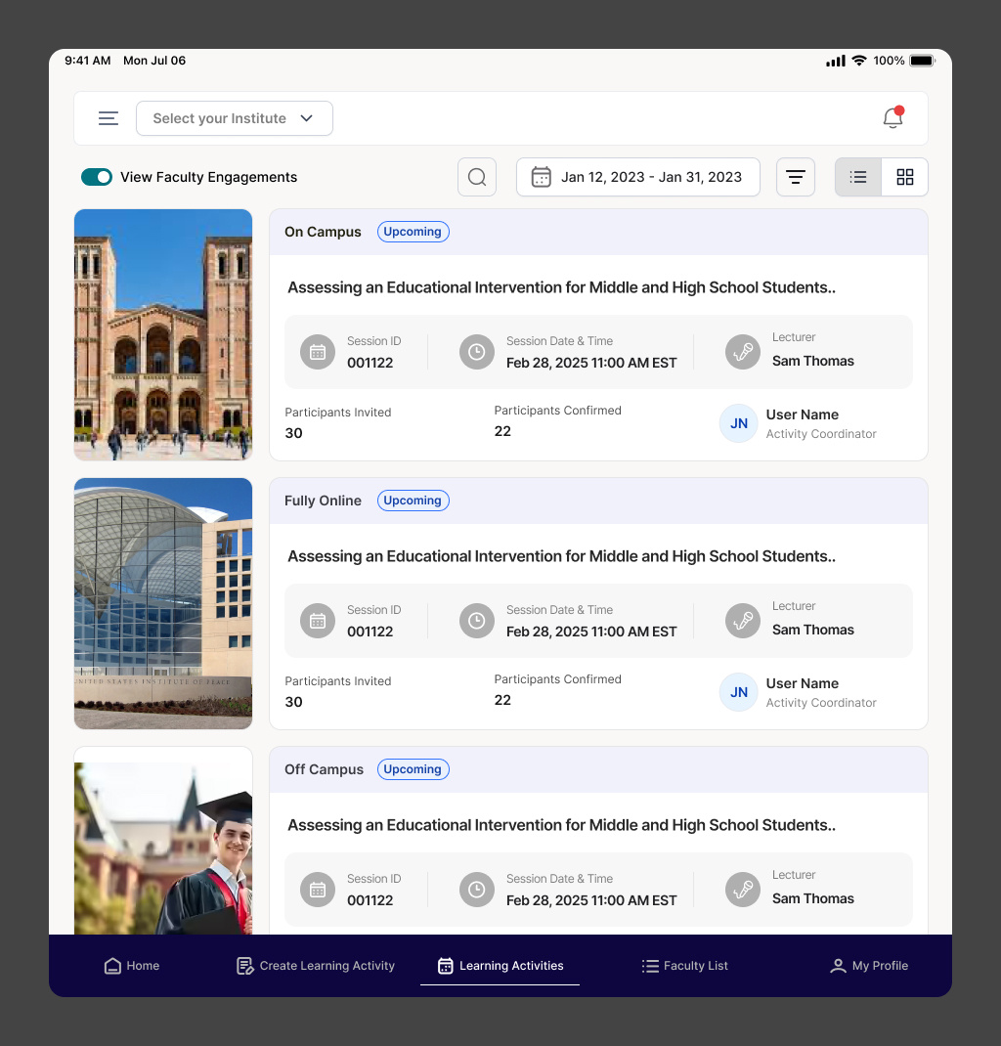Expand the Select your Institute chevron
1001x1046 pixels.
point(306,117)
